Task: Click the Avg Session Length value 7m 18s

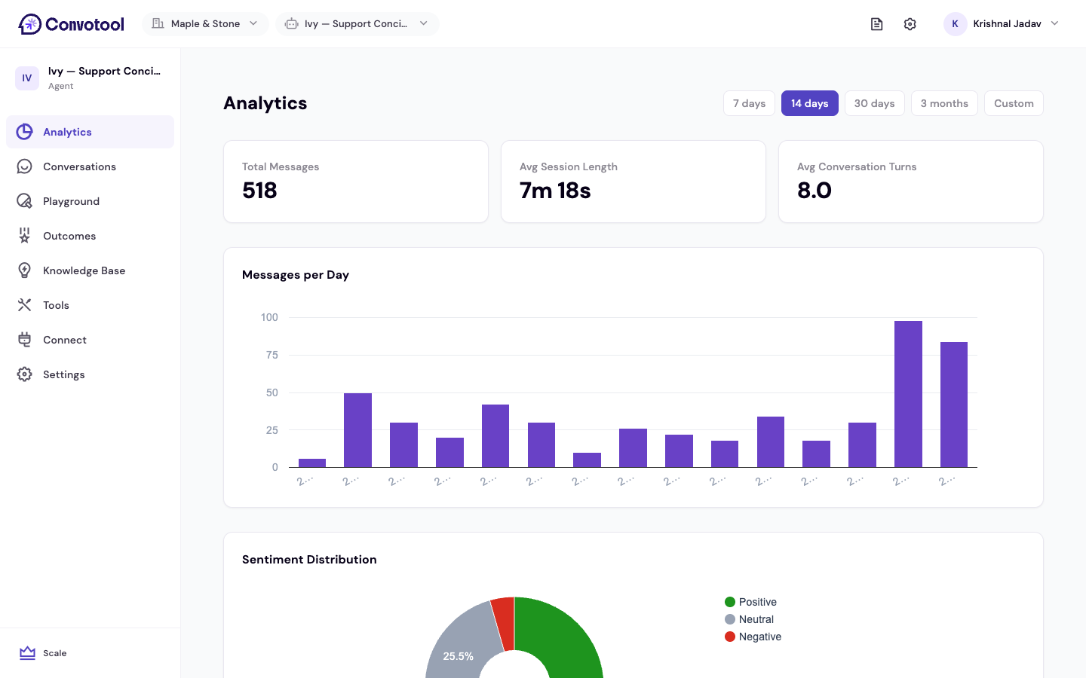Action: click(555, 191)
